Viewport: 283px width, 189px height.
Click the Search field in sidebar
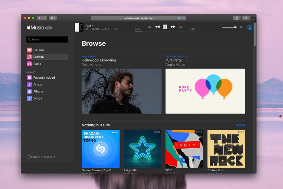pos(47,39)
